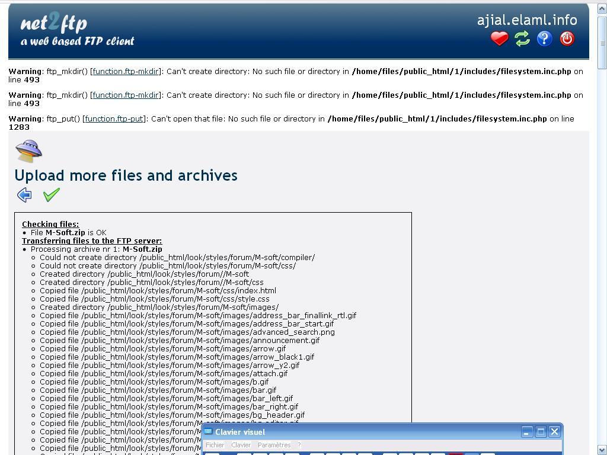Click the page scrollbar up arrow

point(602,8)
